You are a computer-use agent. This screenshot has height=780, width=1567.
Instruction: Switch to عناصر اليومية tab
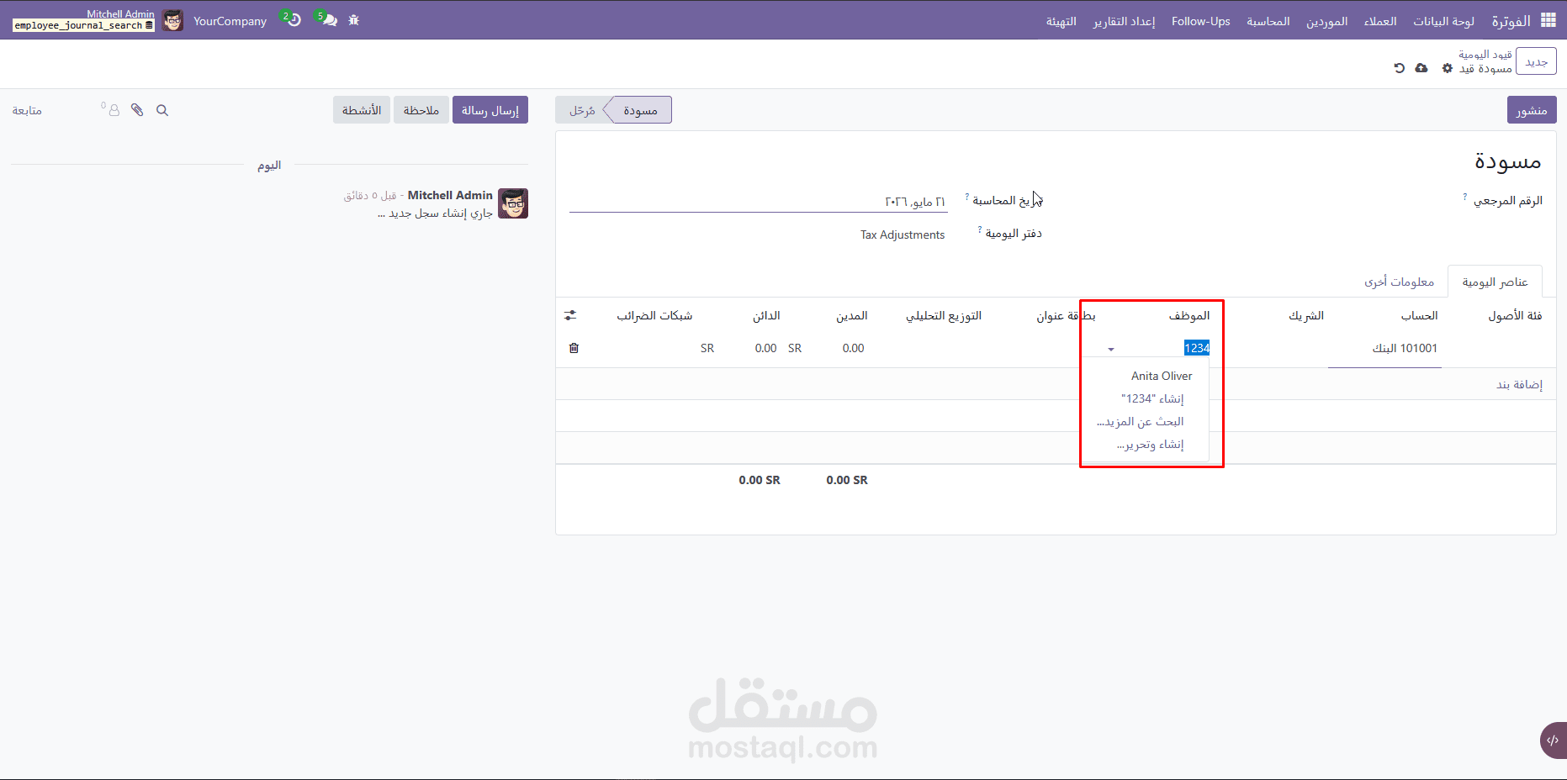tap(1495, 282)
